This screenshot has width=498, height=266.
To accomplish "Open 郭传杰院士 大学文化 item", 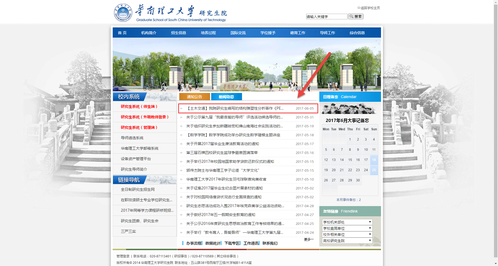I will point(223,170).
